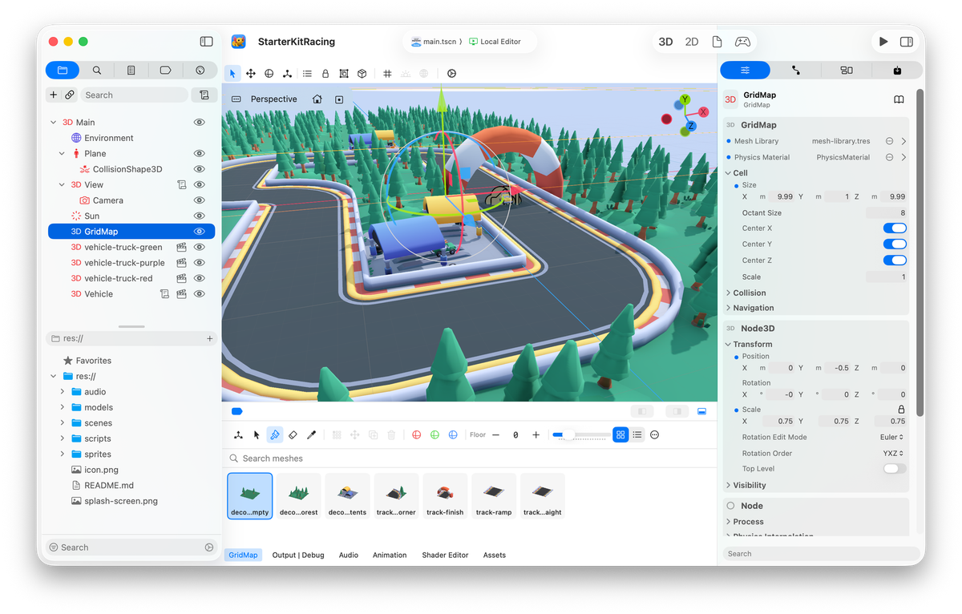Screen dimensions: 962x614
Task: Enable the Top Level switch
Action: (895, 469)
